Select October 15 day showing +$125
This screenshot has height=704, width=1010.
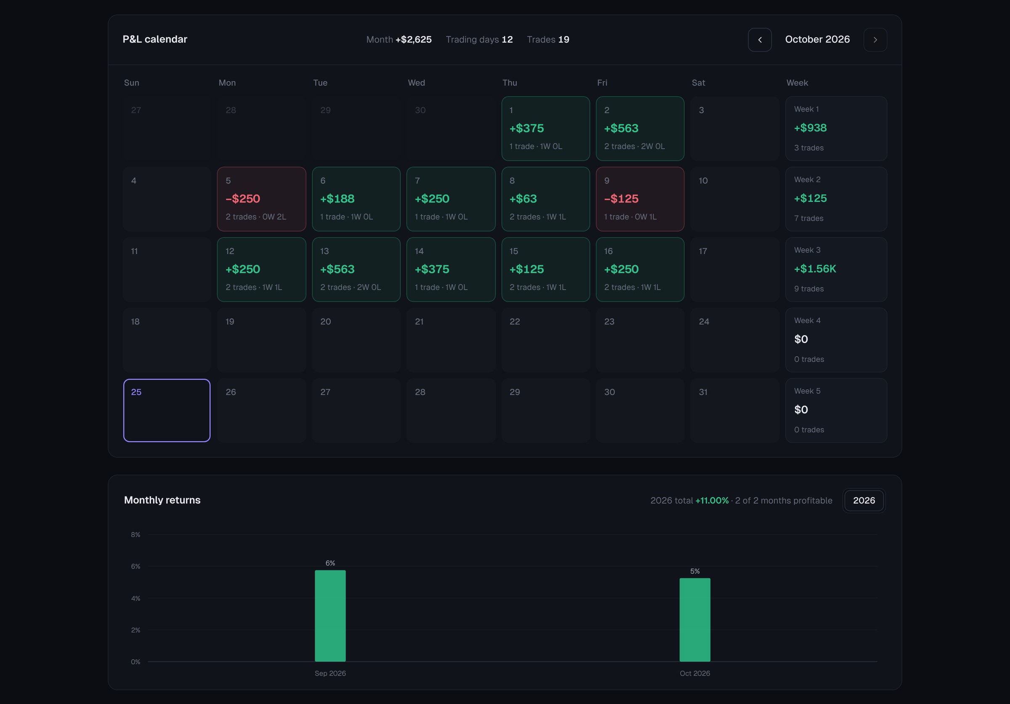[x=545, y=269]
